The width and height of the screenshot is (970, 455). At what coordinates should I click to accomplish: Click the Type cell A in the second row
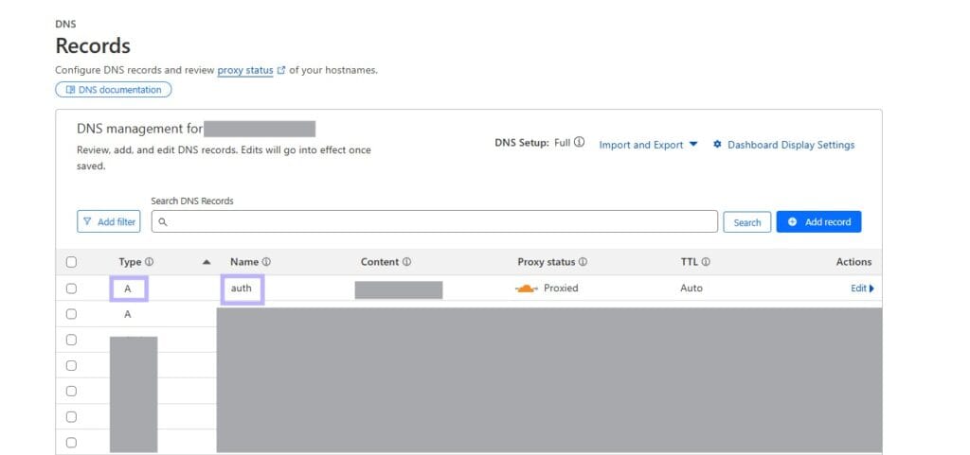click(128, 314)
